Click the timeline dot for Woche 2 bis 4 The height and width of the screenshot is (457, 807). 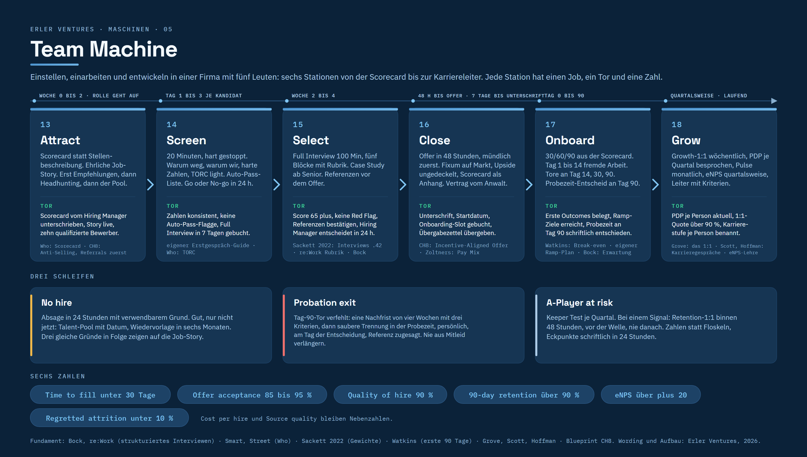tap(287, 101)
